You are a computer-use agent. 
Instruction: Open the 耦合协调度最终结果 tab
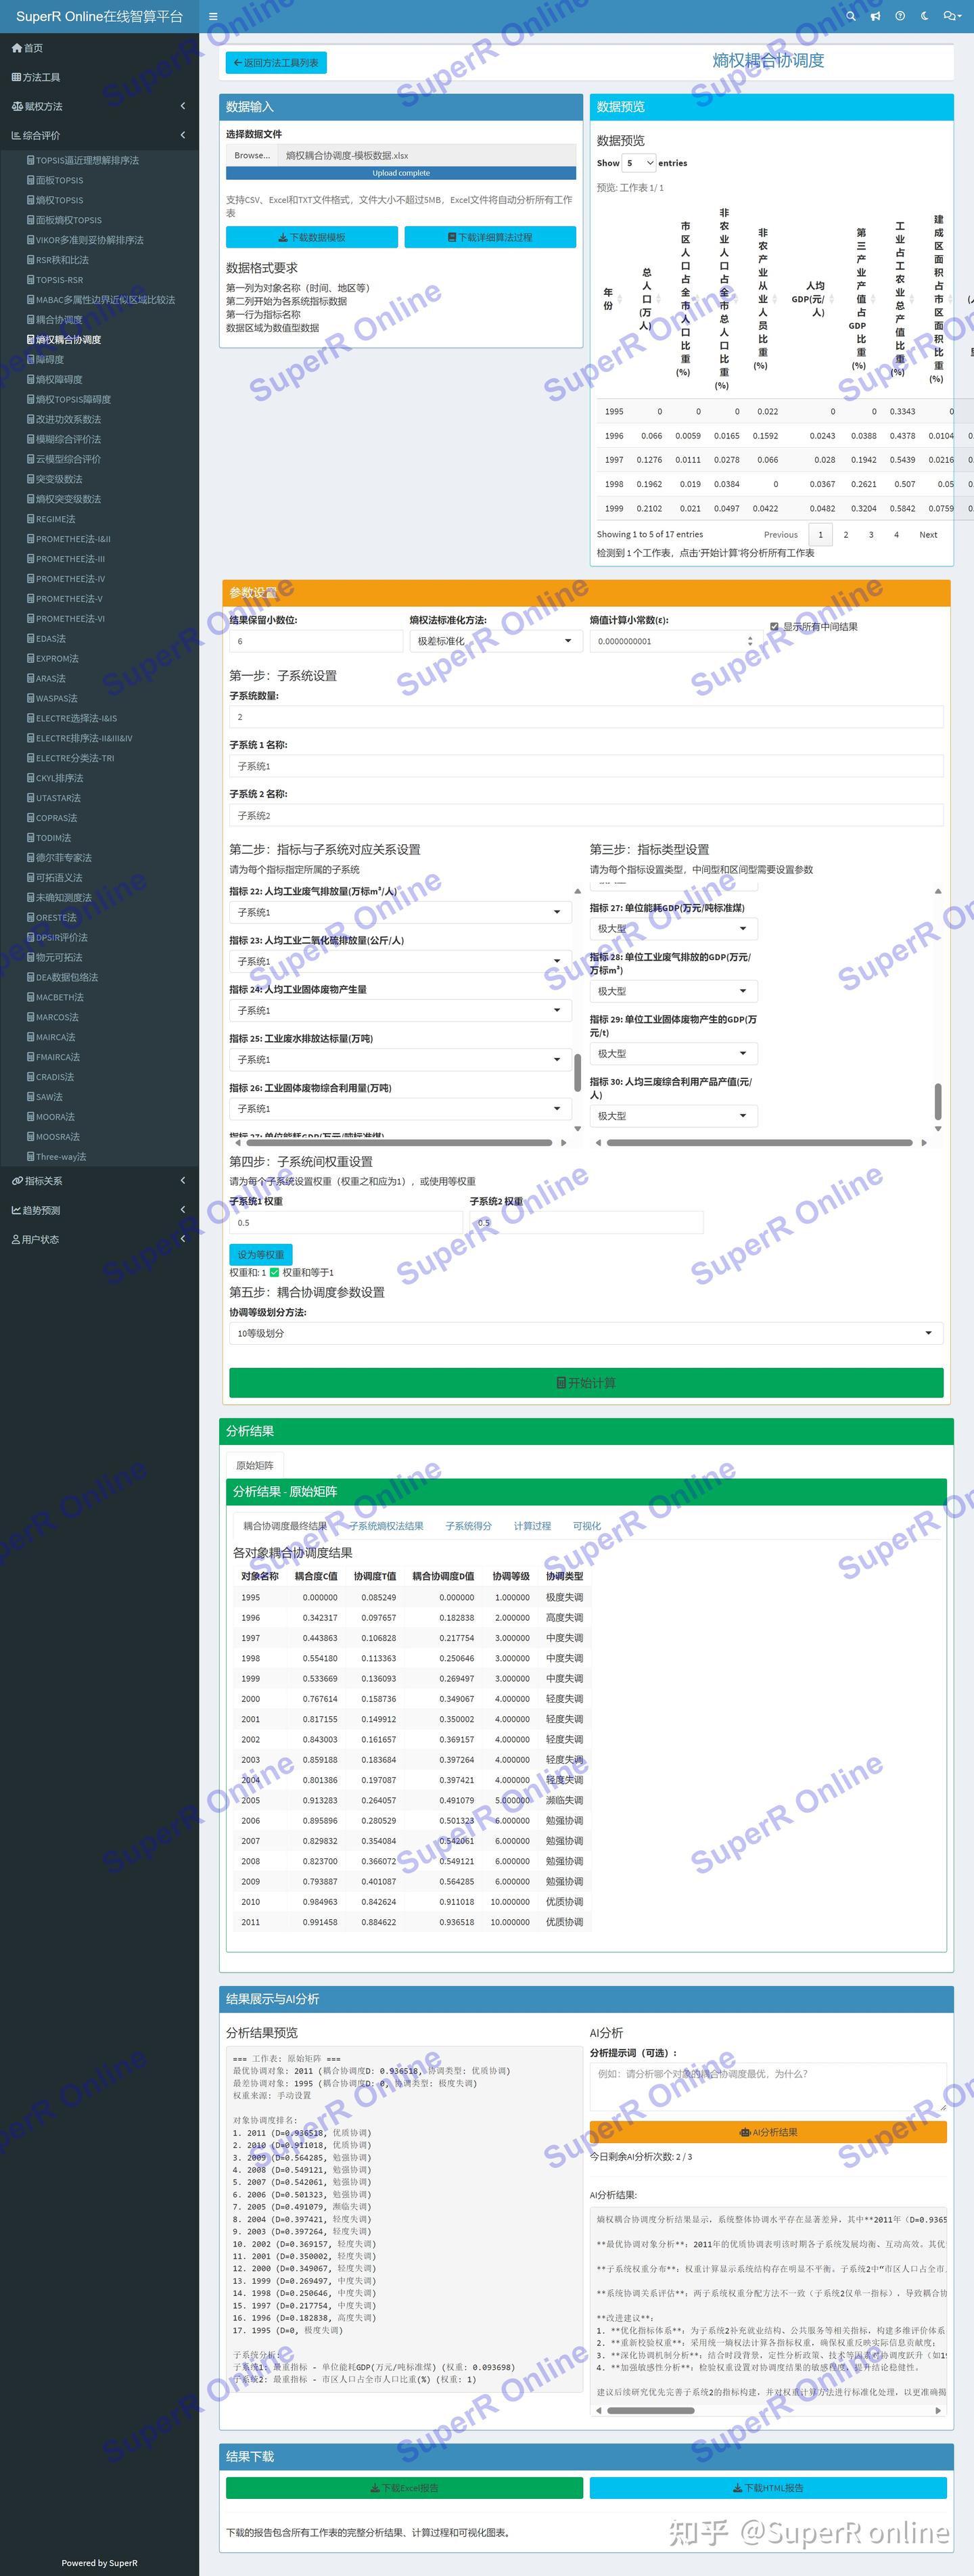(x=285, y=1526)
